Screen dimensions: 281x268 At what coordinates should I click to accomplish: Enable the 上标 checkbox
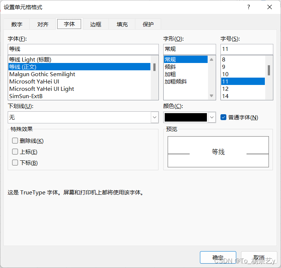(x=15, y=152)
